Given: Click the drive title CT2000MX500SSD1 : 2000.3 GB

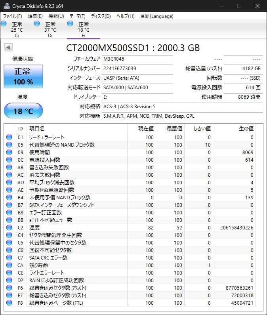Looking at the screenshot, I should pyautogui.click(x=133, y=48).
